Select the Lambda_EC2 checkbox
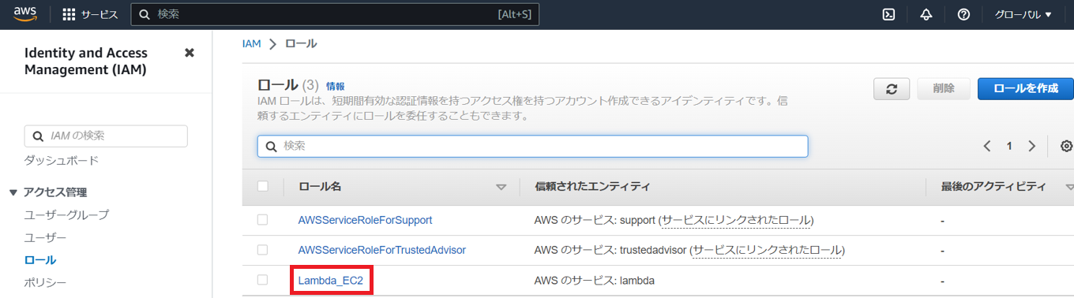1074x298 pixels. (x=263, y=280)
